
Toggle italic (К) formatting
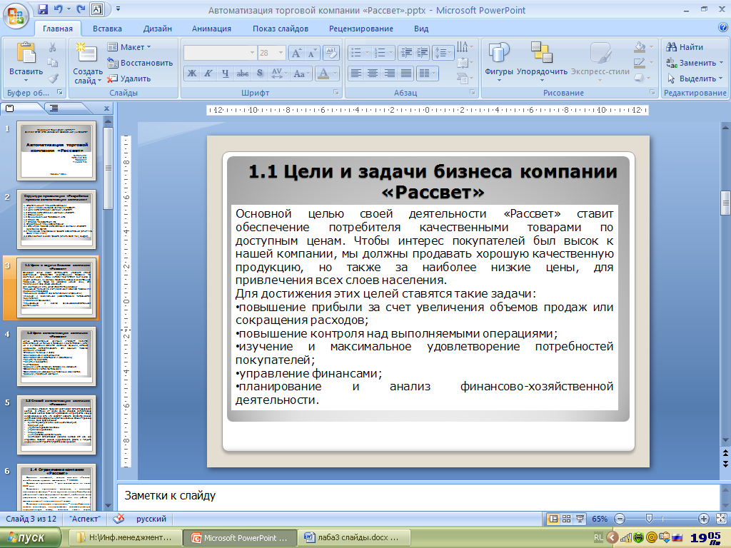coord(208,73)
